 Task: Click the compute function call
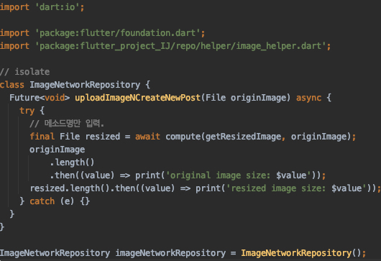click(183, 137)
